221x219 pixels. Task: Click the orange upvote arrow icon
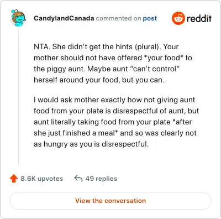14,179
